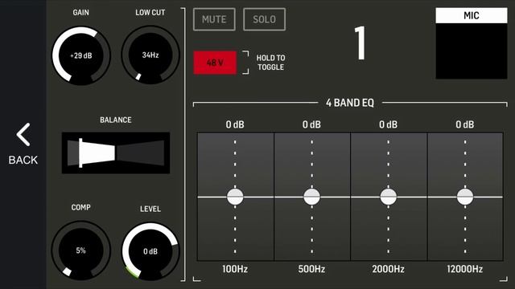Click the BALANCE pan control
This screenshot has width=515, height=289.
click(116, 153)
